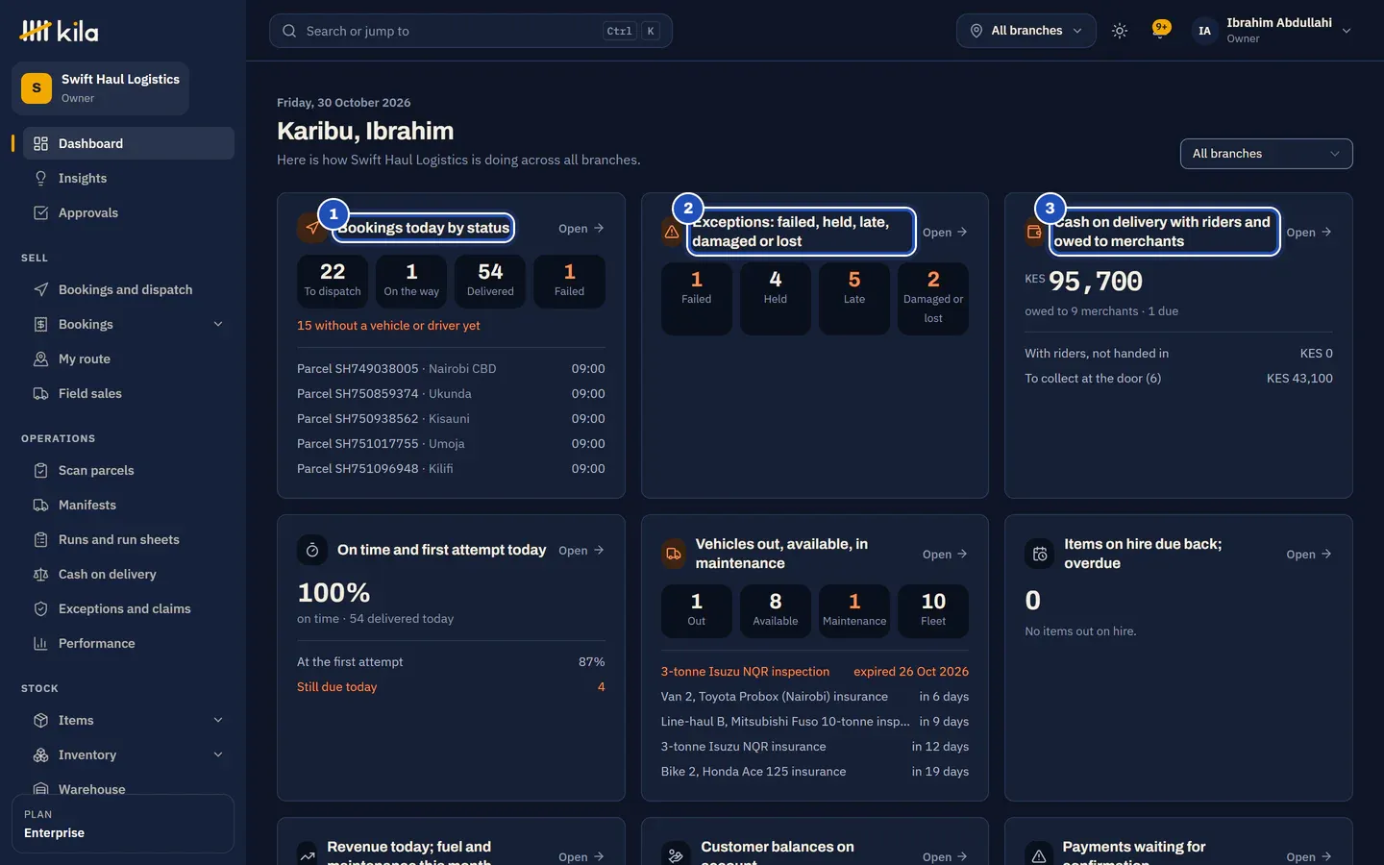Click the Scan parcels clipboard icon
1384x865 pixels.
click(40, 470)
